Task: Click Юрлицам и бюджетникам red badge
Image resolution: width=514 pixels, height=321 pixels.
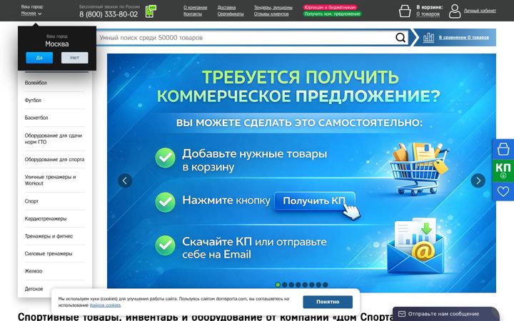Action: 330,7
